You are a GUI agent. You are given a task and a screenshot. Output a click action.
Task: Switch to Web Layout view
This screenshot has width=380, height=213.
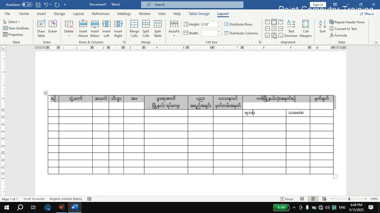pos(324,199)
